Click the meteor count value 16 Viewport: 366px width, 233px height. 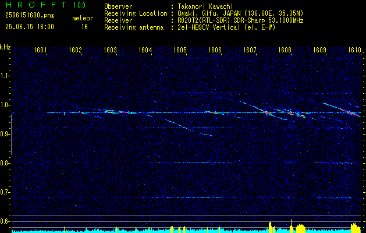click(x=84, y=27)
